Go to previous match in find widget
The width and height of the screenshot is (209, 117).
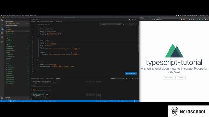pyautogui.click(x=130, y=24)
